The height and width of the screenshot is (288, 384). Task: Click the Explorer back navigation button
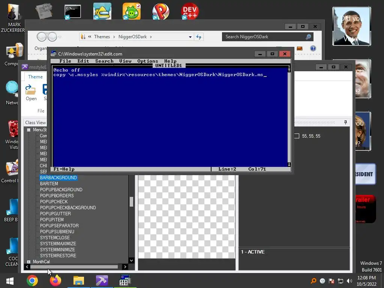(x=42, y=37)
